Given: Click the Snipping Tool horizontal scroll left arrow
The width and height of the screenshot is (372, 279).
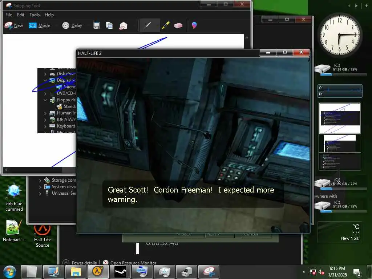Looking at the screenshot, I should 6,170.
